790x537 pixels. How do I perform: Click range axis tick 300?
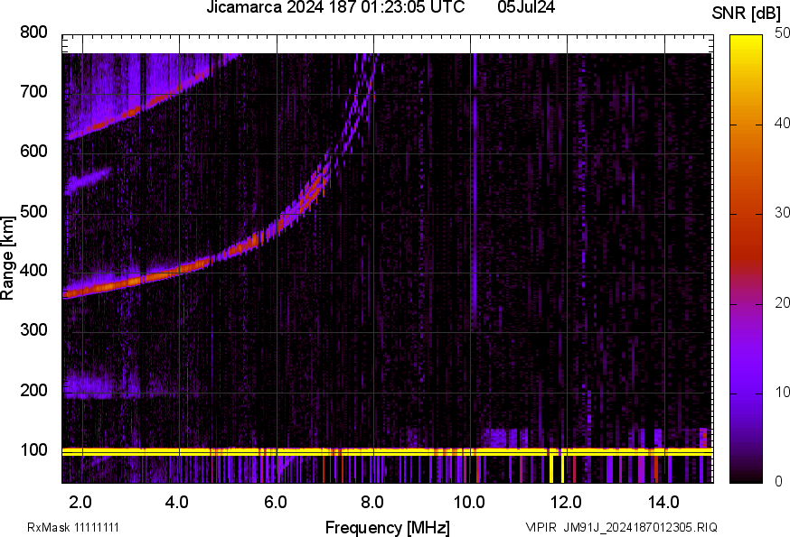tap(33, 329)
